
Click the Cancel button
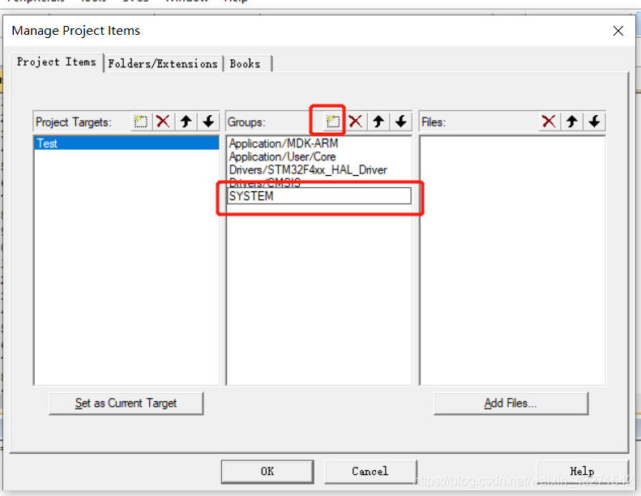[x=370, y=472]
